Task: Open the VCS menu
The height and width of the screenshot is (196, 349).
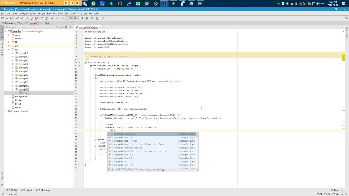Action: pos(80,13)
